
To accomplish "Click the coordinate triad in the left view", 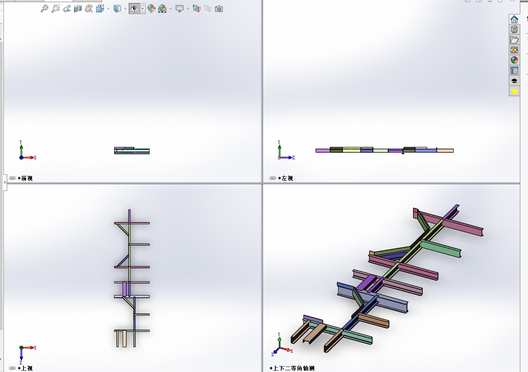I will point(286,150).
